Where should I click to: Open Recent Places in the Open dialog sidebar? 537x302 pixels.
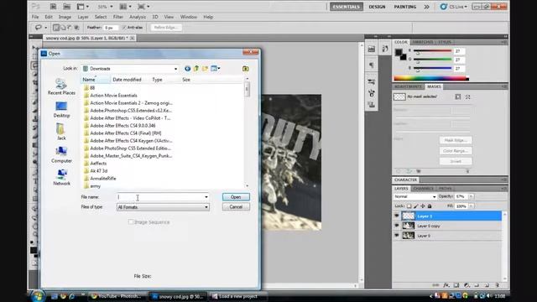coord(61,86)
